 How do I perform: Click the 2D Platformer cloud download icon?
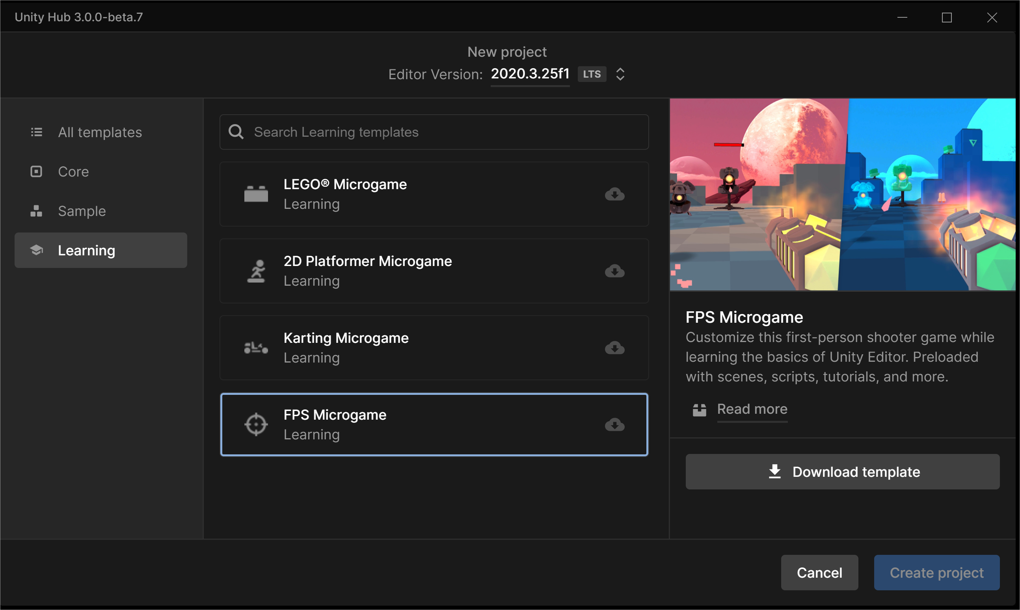(614, 271)
